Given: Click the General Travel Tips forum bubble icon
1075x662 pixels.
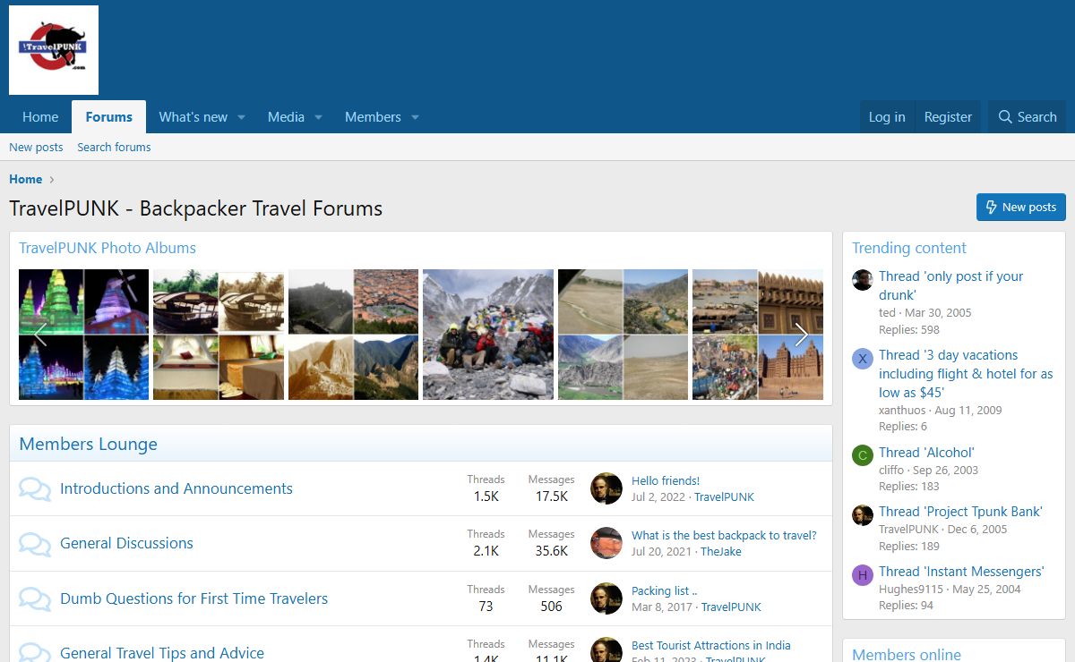Looking at the screenshot, I should coord(35,652).
